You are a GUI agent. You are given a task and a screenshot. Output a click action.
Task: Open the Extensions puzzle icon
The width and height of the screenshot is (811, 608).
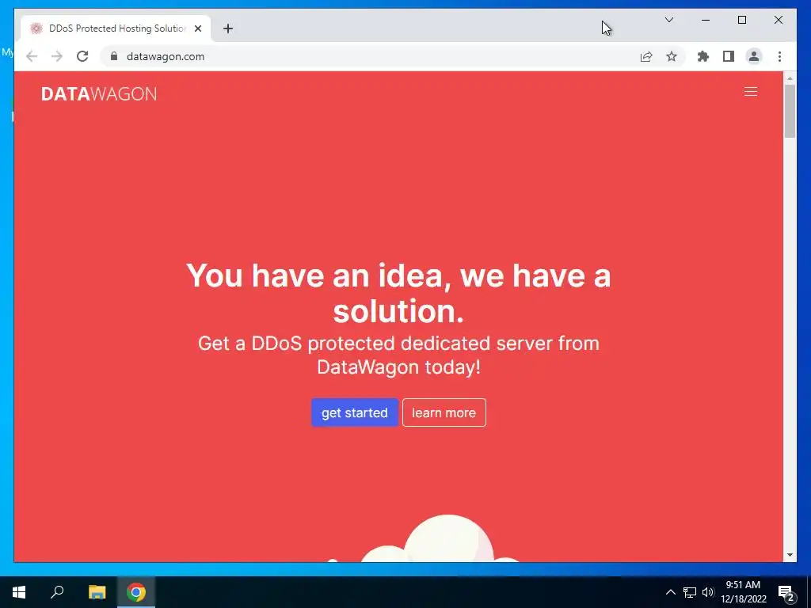pyautogui.click(x=703, y=56)
